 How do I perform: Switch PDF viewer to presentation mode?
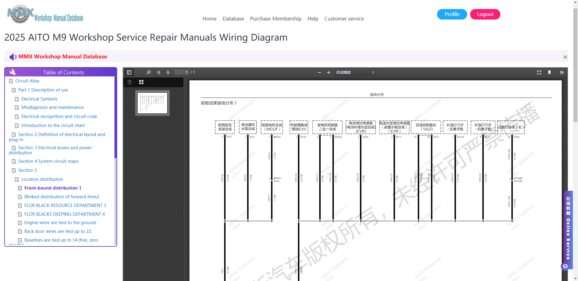pyautogui.click(x=539, y=73)
